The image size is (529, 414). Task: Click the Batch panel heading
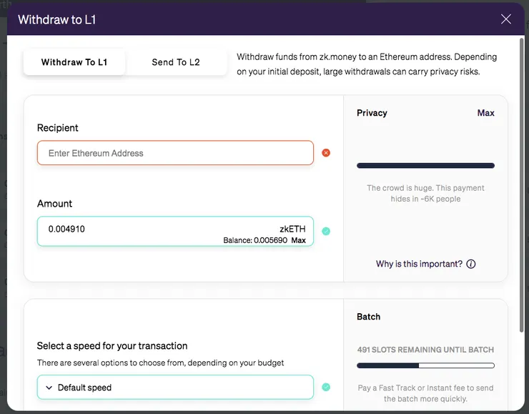368,317
